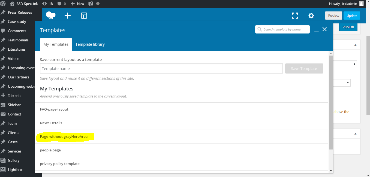The image size is (370, 177).
Task: Click the Update button
Action: coord(352,16)
